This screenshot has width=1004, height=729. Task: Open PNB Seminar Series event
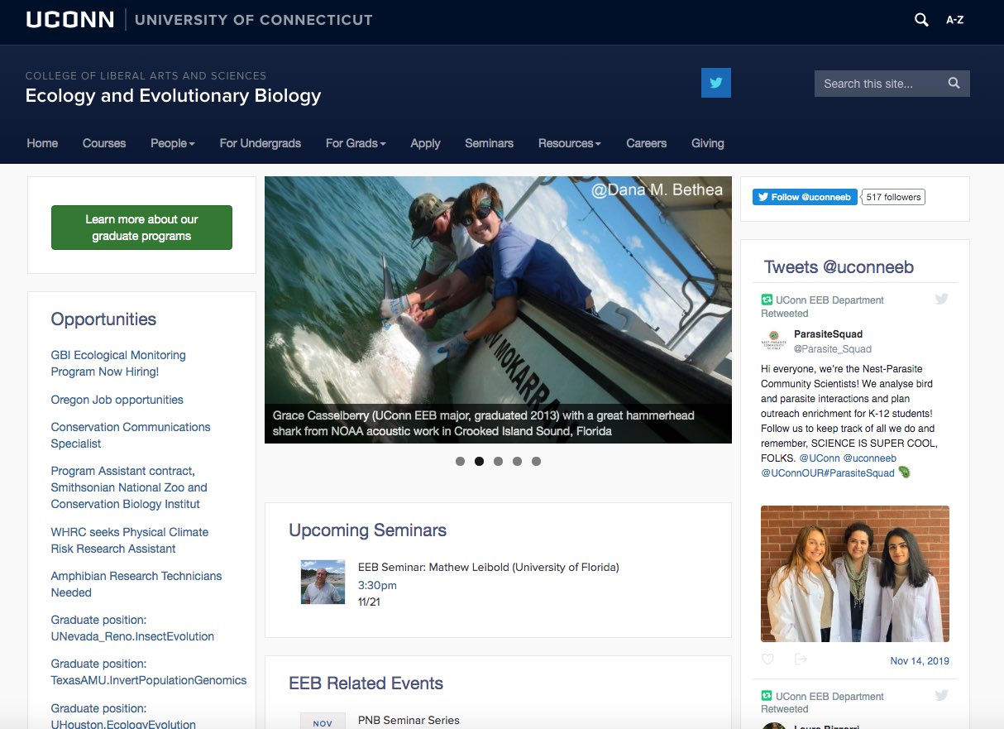coord(409,720)
